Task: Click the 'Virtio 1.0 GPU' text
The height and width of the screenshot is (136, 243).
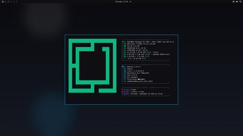Action: pos(133,46)
